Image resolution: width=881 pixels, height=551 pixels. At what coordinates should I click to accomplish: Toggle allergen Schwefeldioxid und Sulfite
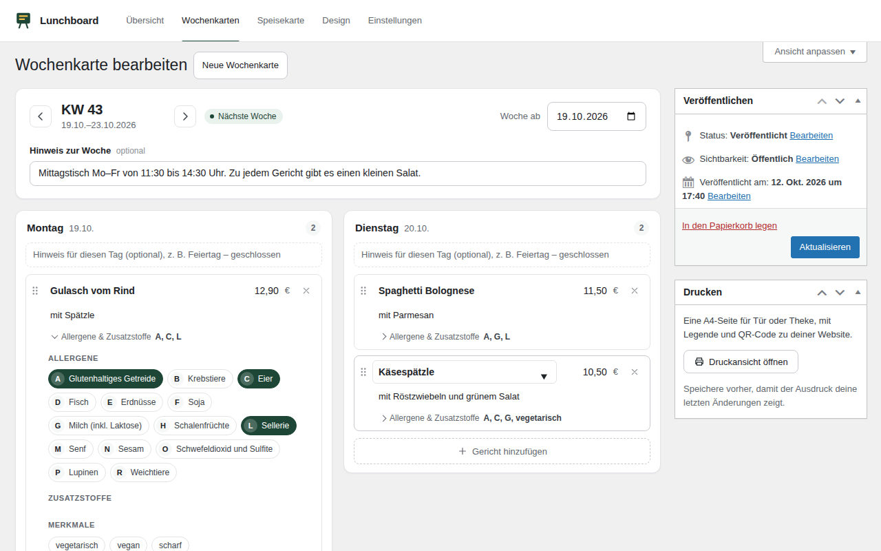[x=217, y=449]
